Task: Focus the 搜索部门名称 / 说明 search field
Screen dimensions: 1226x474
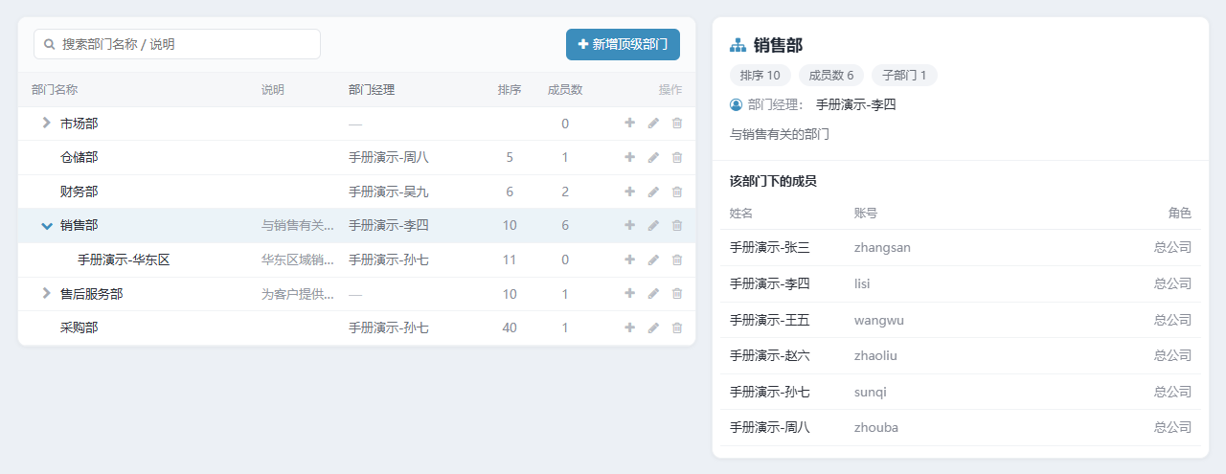Action: 177,44
